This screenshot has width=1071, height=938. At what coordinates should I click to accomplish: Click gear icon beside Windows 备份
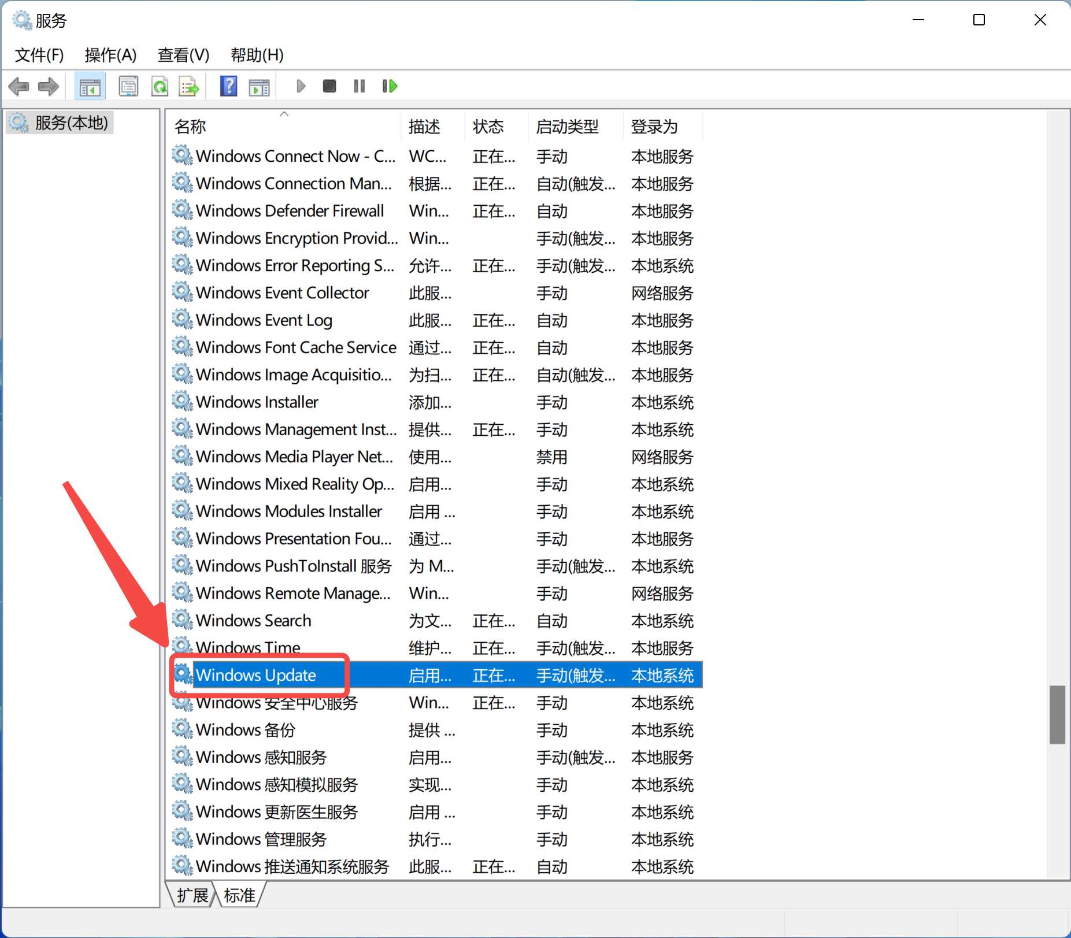[183, 729]
